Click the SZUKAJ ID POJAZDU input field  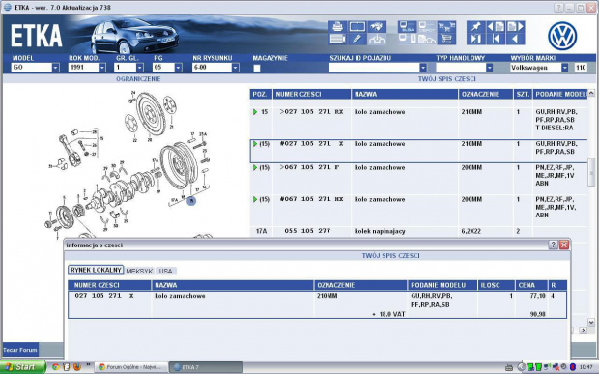coord(375,68)
